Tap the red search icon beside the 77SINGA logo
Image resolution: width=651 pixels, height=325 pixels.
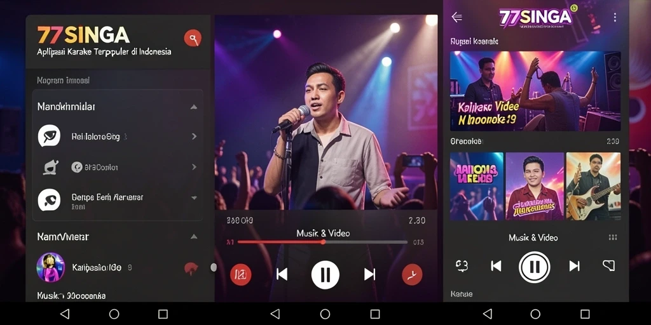193,38
